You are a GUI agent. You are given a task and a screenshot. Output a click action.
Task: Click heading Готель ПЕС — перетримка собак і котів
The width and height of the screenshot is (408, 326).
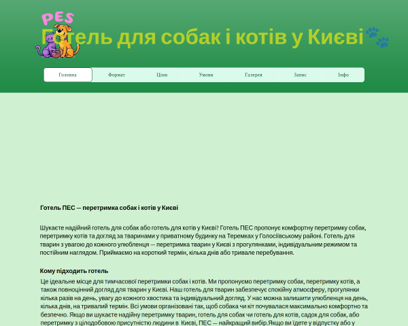[x=109, y=208]
